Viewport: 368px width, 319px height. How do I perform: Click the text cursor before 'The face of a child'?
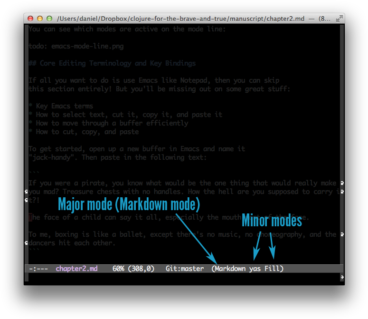click(x=30, y=217)
